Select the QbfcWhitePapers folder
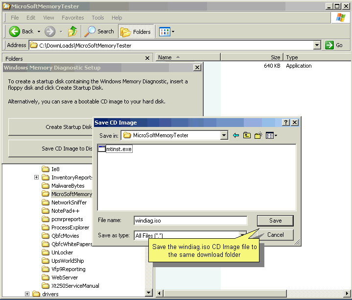This screenshot has width=352, height=300. (x=67, y=244)
